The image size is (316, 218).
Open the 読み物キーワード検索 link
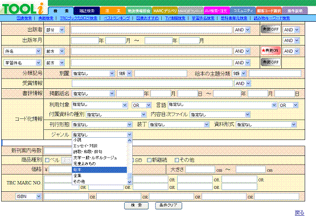[272, 18]
